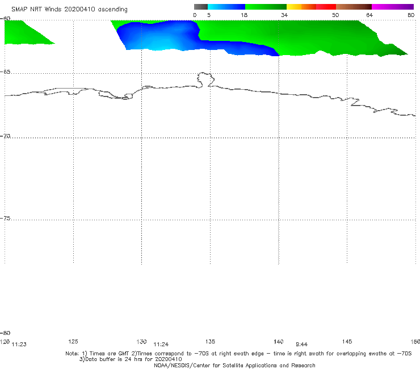Click the small green wind patch near 120 longitude
The height and width of the screenshot is (369, 420).
pyautogui.click(x=23, y=33)
